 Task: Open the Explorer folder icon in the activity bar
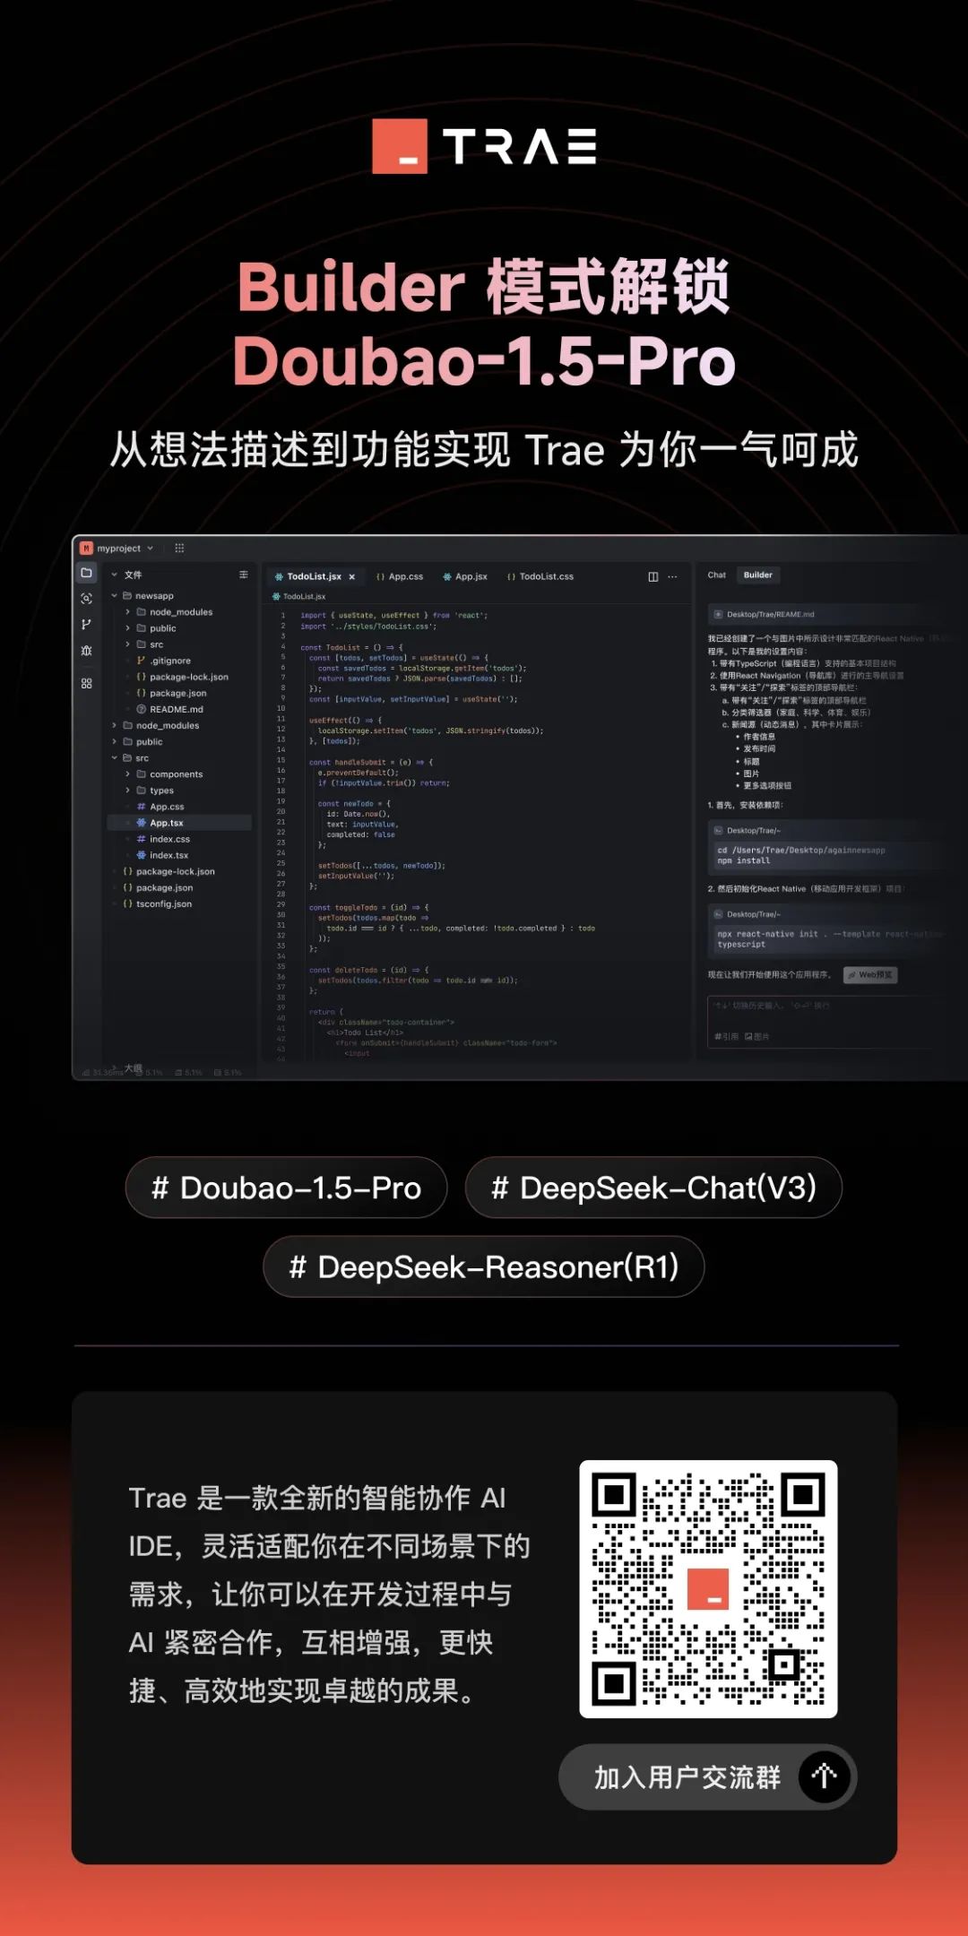pyautogui.click(x=87, y=573)
